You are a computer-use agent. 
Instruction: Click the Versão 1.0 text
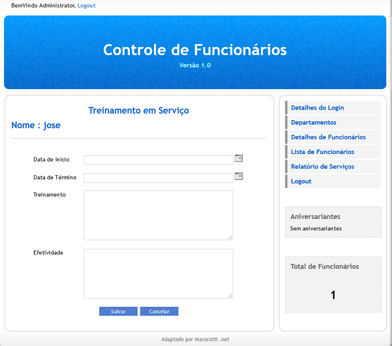click(x=195, y=66)
